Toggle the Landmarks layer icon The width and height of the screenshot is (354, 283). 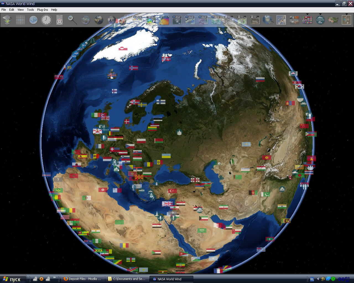[320, 20]
